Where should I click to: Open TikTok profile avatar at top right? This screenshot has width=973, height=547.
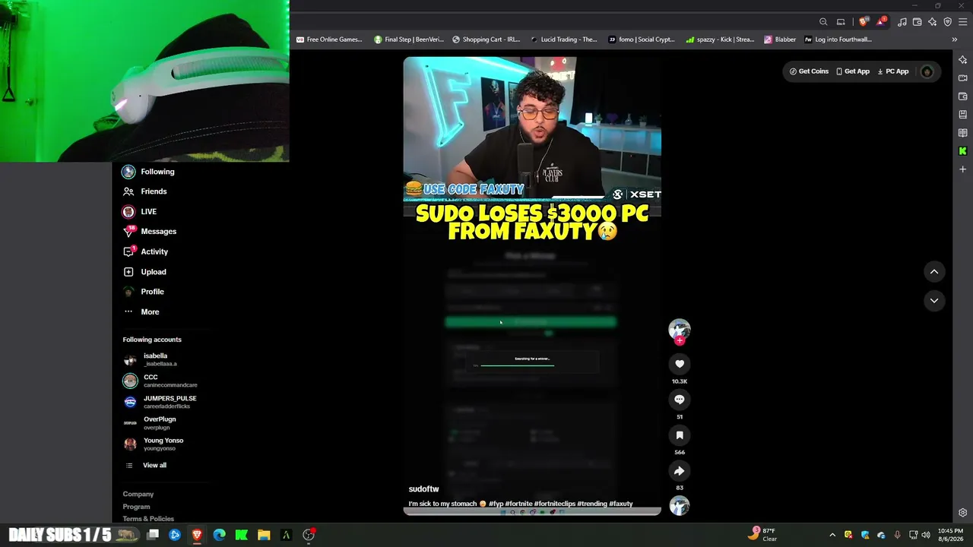click(x=927, y=71)
